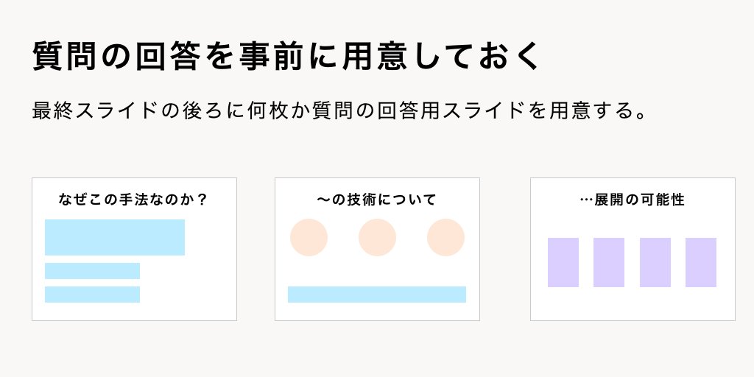Click the word 回答用スライド in the subtitle
This screenshot has width=754, height=377.
(455, 111)
